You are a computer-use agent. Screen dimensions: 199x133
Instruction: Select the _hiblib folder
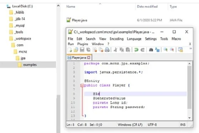coord(19,13)
